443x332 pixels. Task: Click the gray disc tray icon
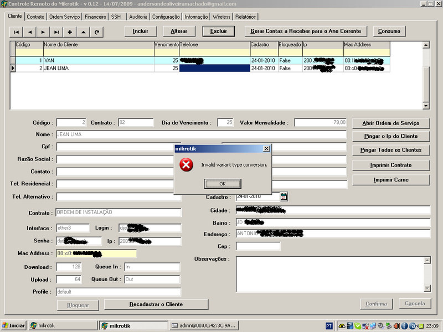(380, 326)
